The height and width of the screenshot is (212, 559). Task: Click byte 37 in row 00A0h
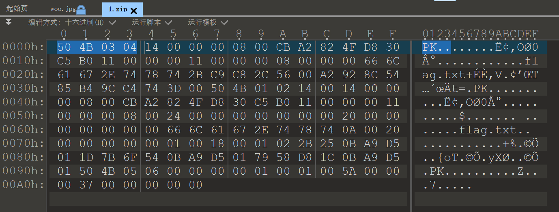click(x=86, y=185)
